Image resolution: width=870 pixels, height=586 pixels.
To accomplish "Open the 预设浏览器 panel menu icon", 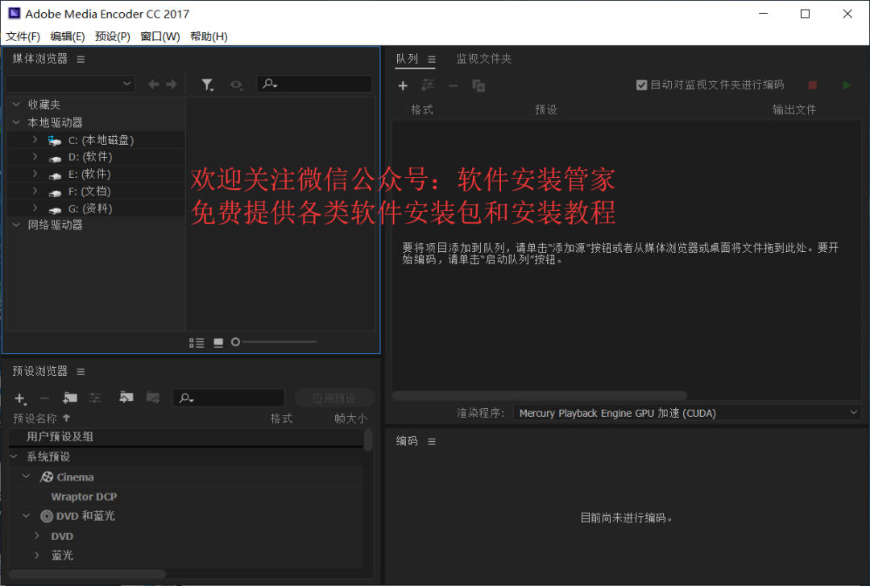I will pos(81,372).
